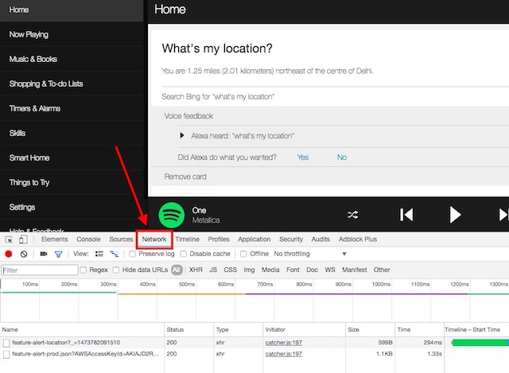The height and width of the screenshot is (373, 509).
Task: Shuffle playback with the shuffle icon
Action: (353, 215)
